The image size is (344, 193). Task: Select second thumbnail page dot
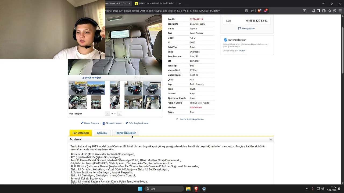pos(115,114)
